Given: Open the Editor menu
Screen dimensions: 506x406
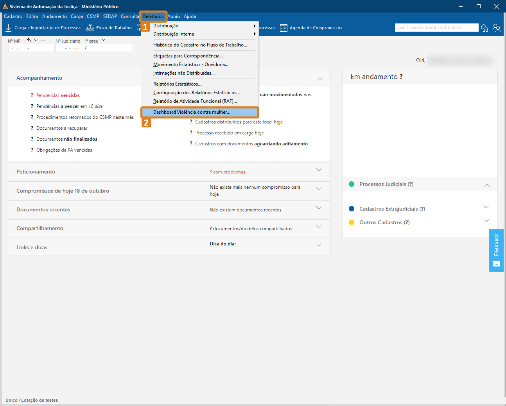Looking at the screenshot, I should point(32,16).
